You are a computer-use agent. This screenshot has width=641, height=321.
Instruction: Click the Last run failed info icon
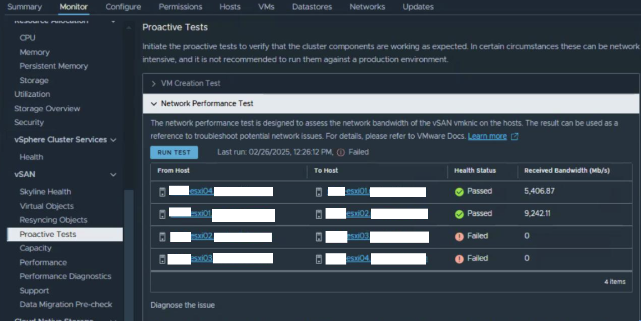(341, 152)
